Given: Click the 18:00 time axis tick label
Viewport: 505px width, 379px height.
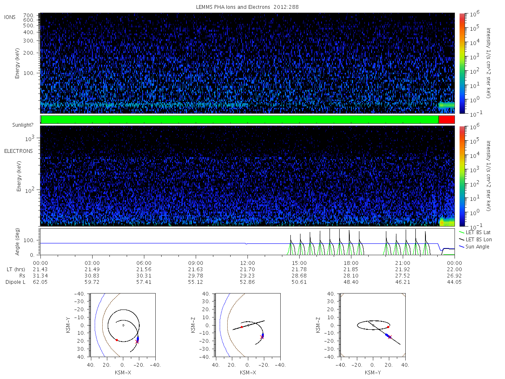Looking at the screenshot, I should pos(351,262).
